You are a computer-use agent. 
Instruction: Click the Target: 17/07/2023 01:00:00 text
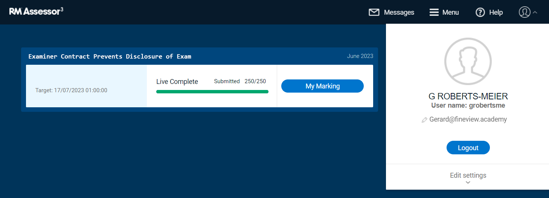pos(71,90)
